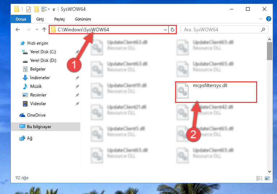The width and height of the screenshot is (277, 194).
Task: Open the address bar history dropdown
Action: (x=165, y=30)
